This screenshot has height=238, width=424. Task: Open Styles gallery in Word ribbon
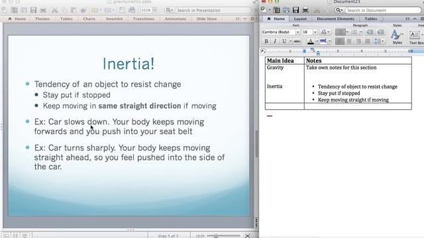click(397, 37)
